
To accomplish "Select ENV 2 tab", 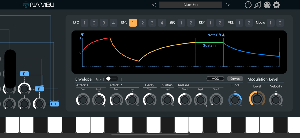I will click(143, 23).
